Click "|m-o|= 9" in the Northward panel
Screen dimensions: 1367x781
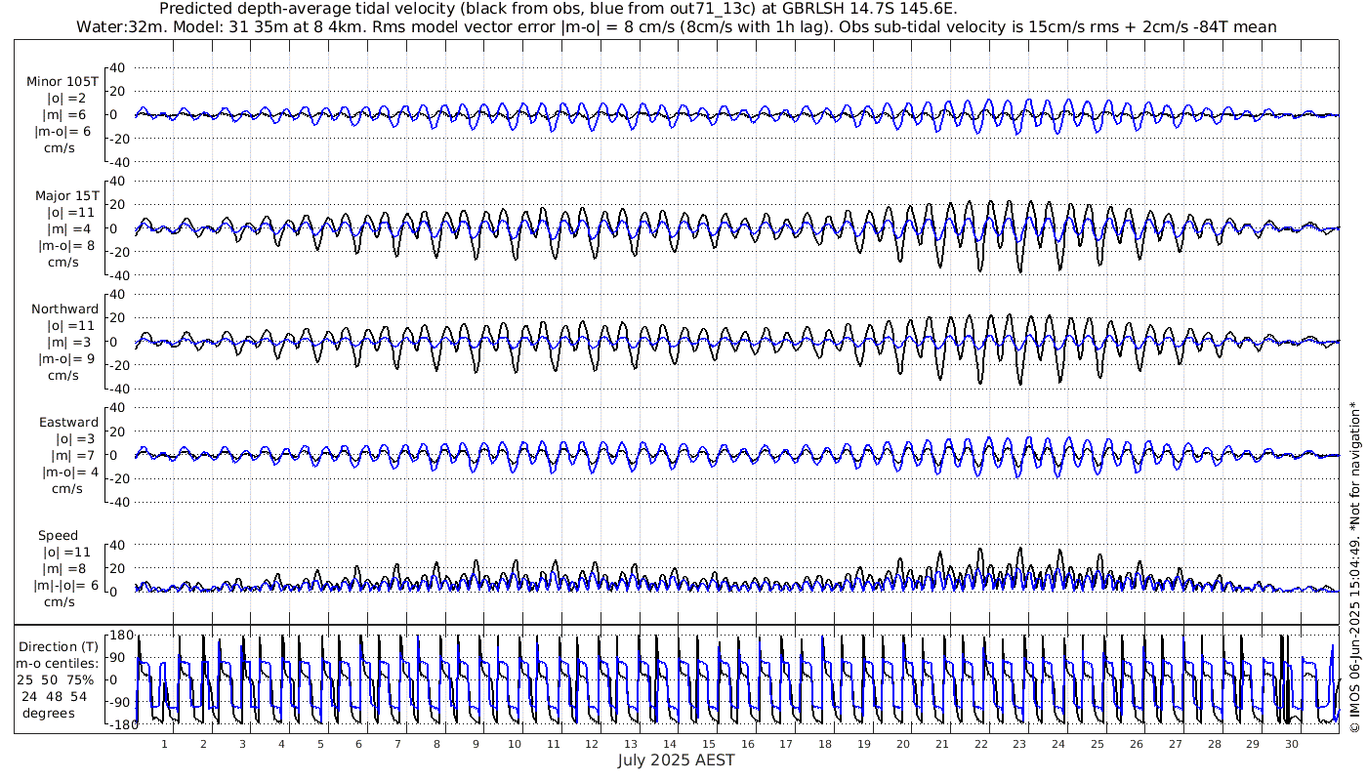[x=63, y=358]
